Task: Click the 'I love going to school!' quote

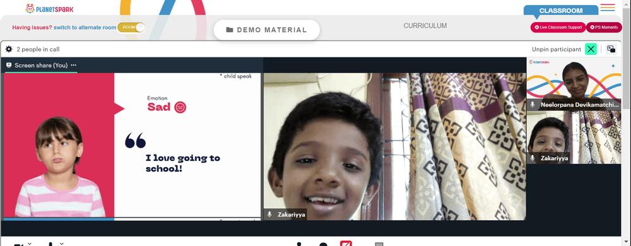Action: click(183, 163)
